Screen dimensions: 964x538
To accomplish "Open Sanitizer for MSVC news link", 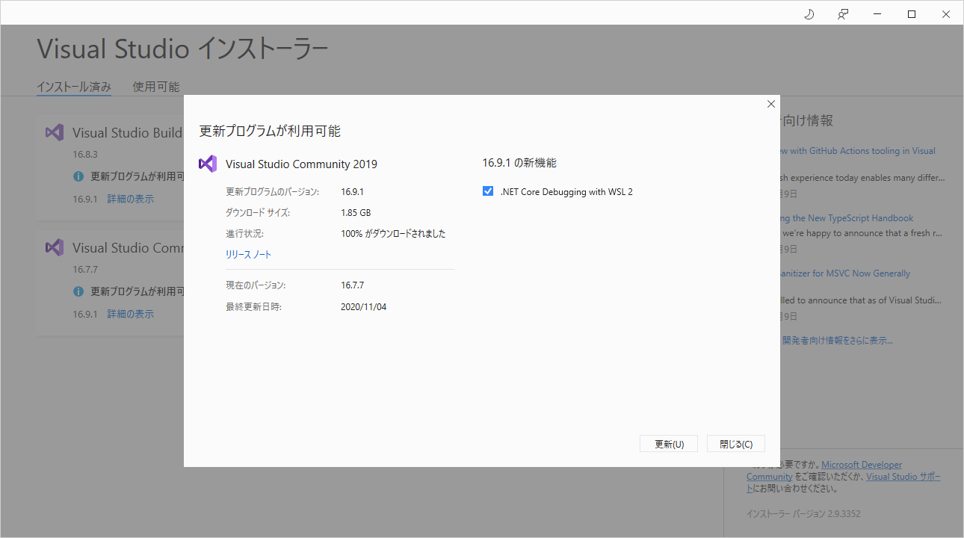I will pos(845,273).
